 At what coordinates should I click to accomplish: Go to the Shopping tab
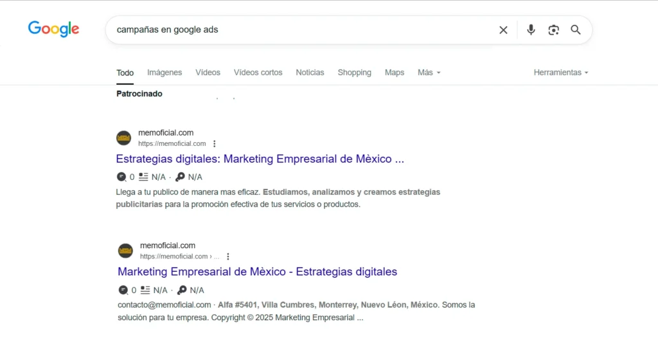pyautogui.click(x=355, y=73)
